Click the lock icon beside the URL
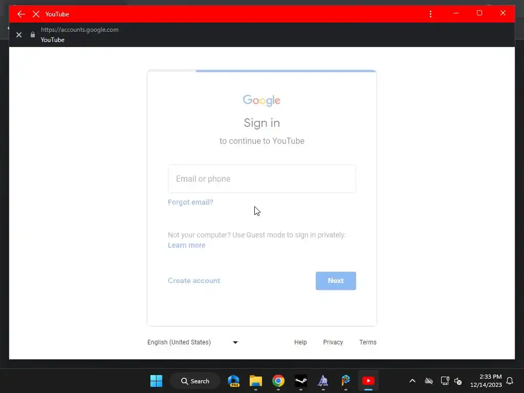Viewport: 524px width, 393px height. (33, 34)
